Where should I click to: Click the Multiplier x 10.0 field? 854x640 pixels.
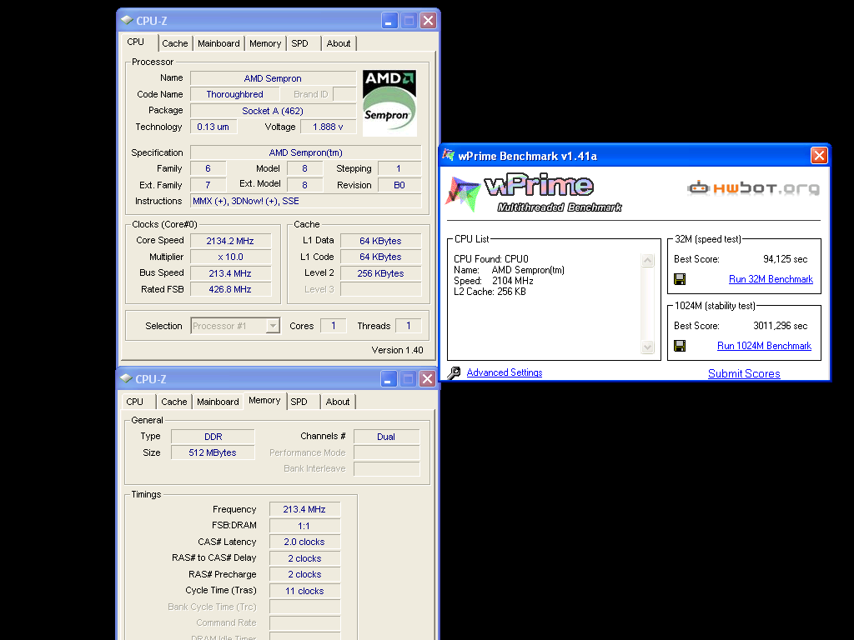point(230,257)
